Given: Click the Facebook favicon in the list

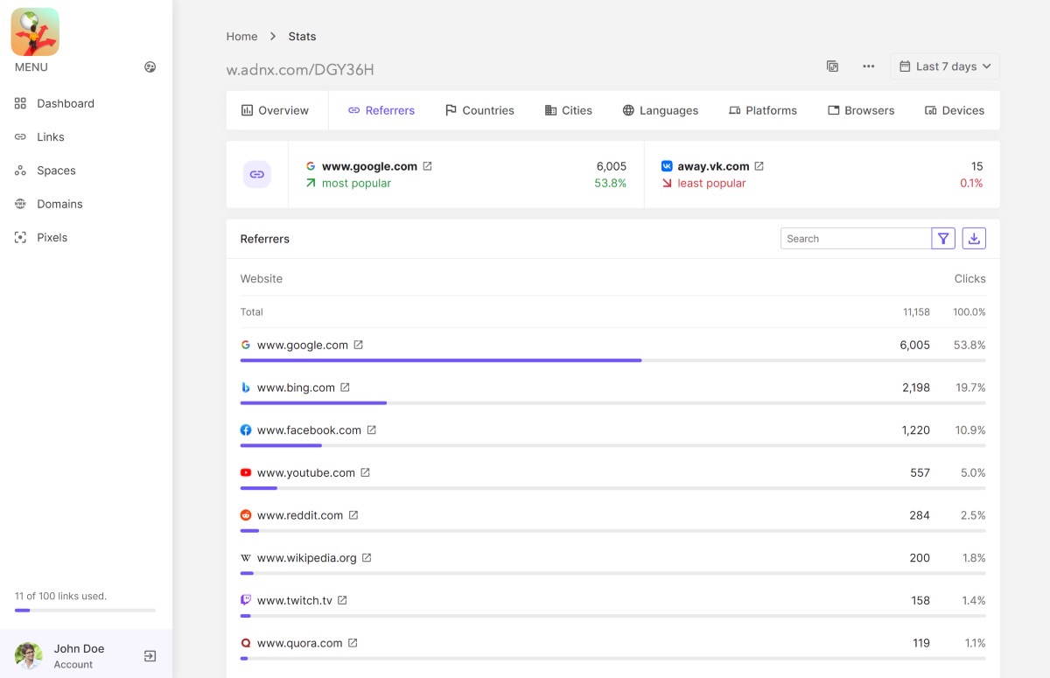Looking at the screenshot, I should 246,430.
